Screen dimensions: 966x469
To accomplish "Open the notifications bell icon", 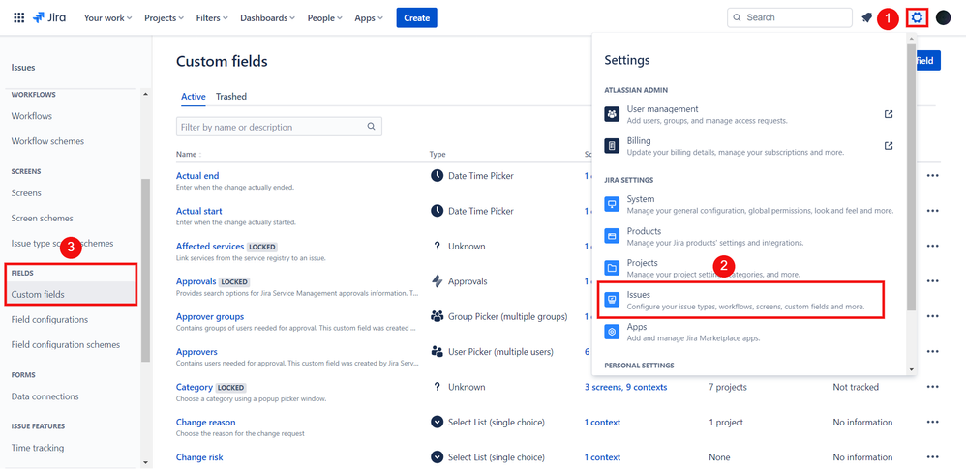I will pos(867,17).
